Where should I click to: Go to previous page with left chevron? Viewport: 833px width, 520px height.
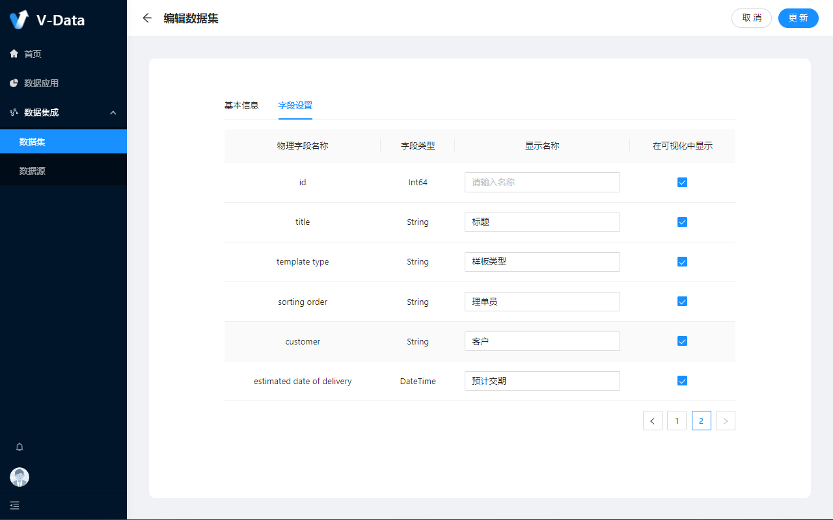(x=653, y=421)
